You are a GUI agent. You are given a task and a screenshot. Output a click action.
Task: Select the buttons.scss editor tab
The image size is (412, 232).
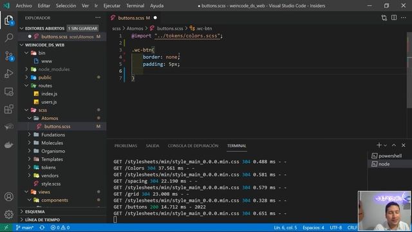(x=131, y=17)
